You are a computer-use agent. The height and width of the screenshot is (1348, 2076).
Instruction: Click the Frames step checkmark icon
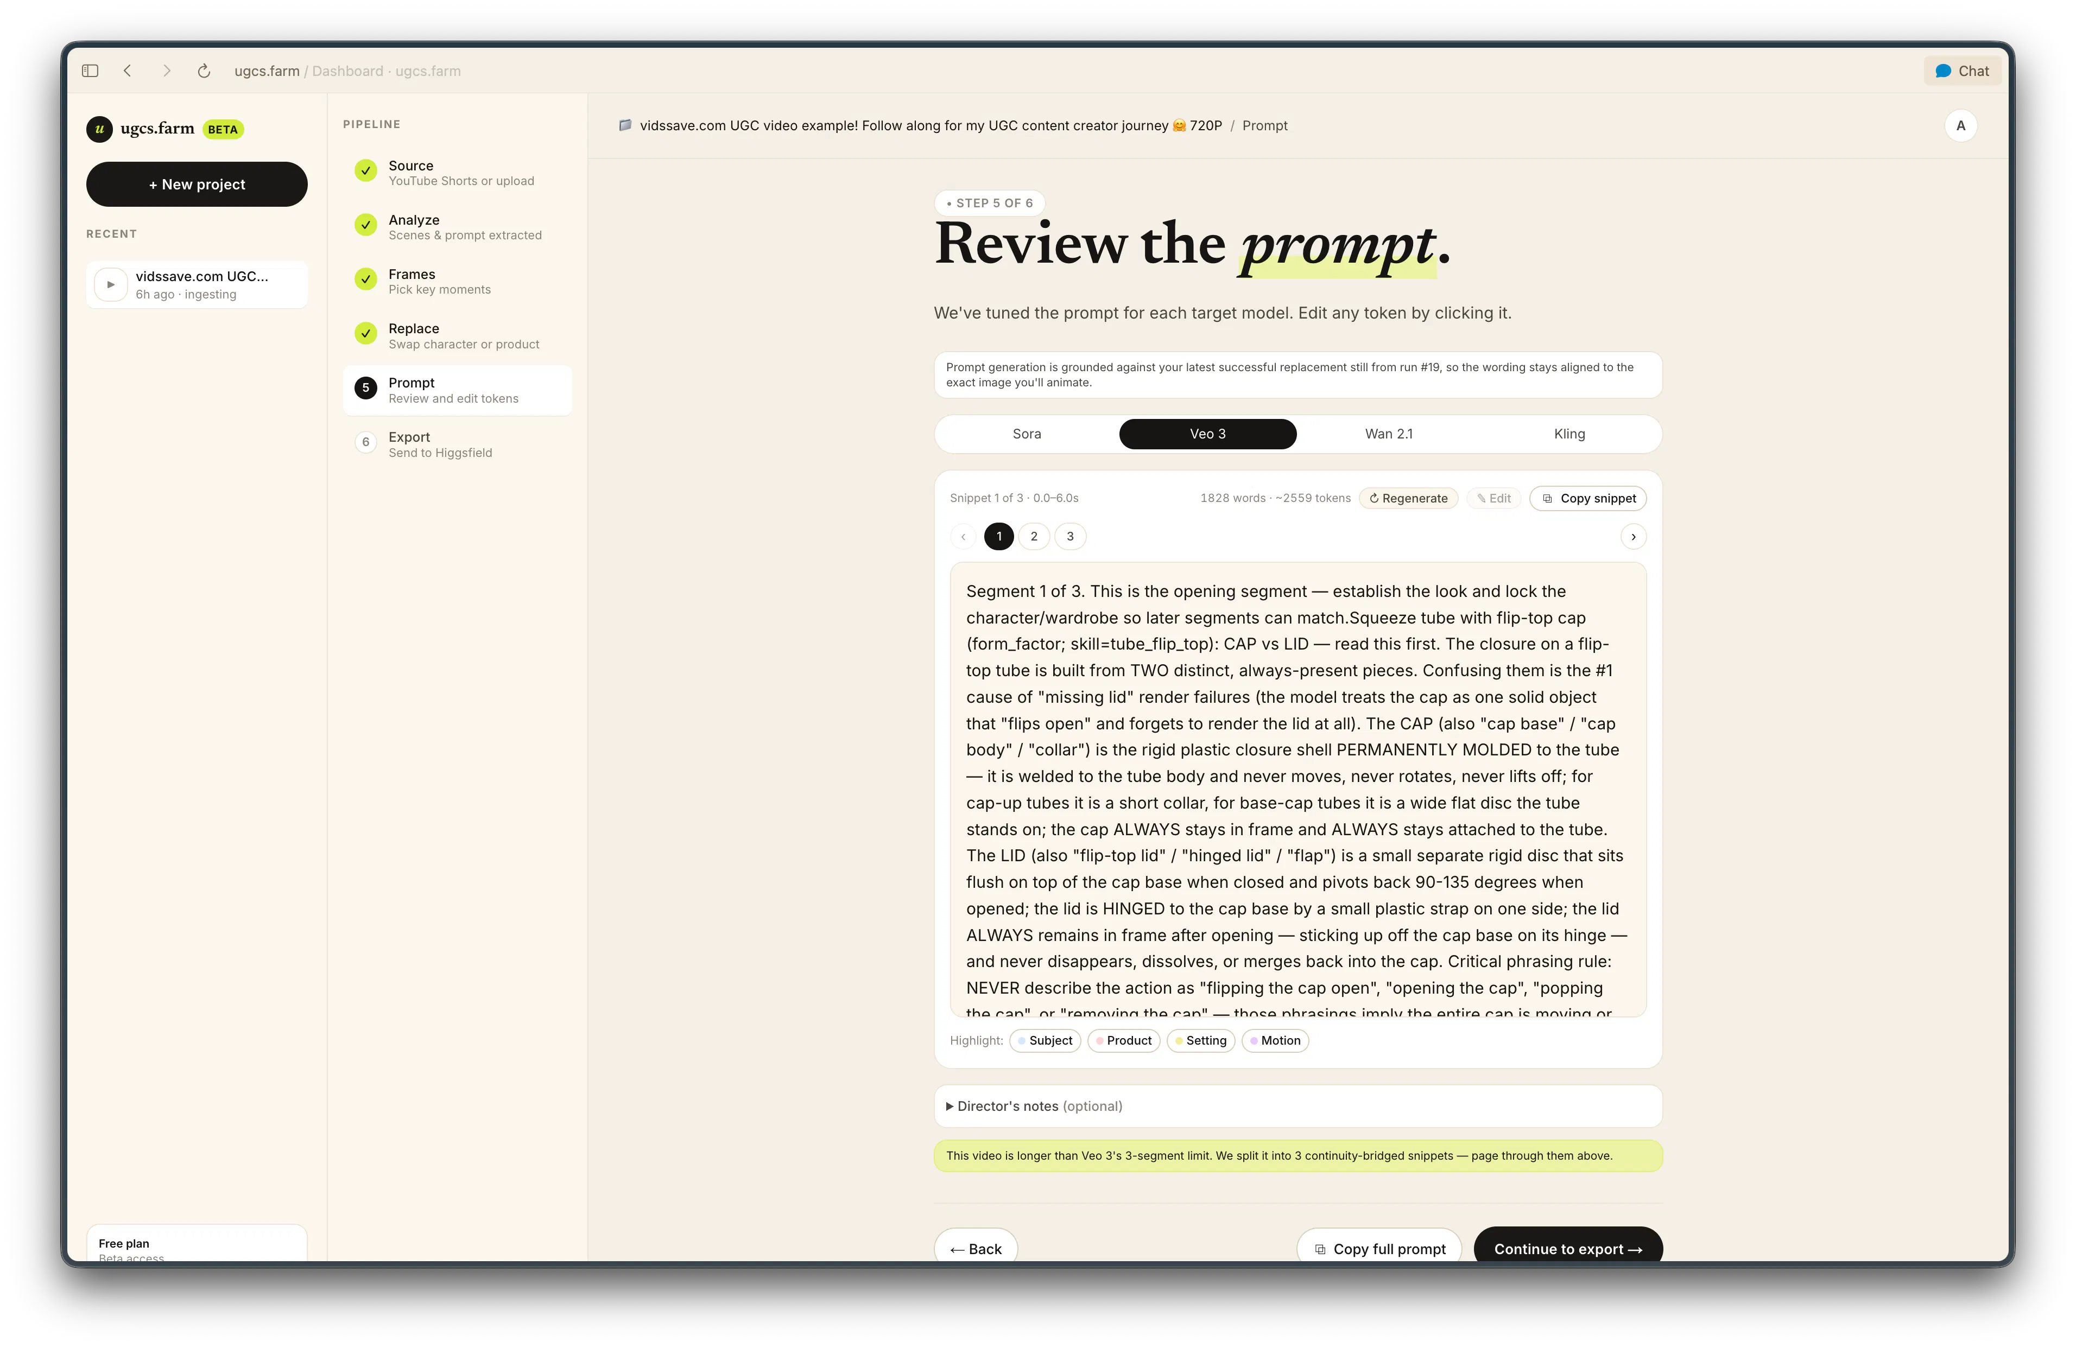[x=365, y=278]
